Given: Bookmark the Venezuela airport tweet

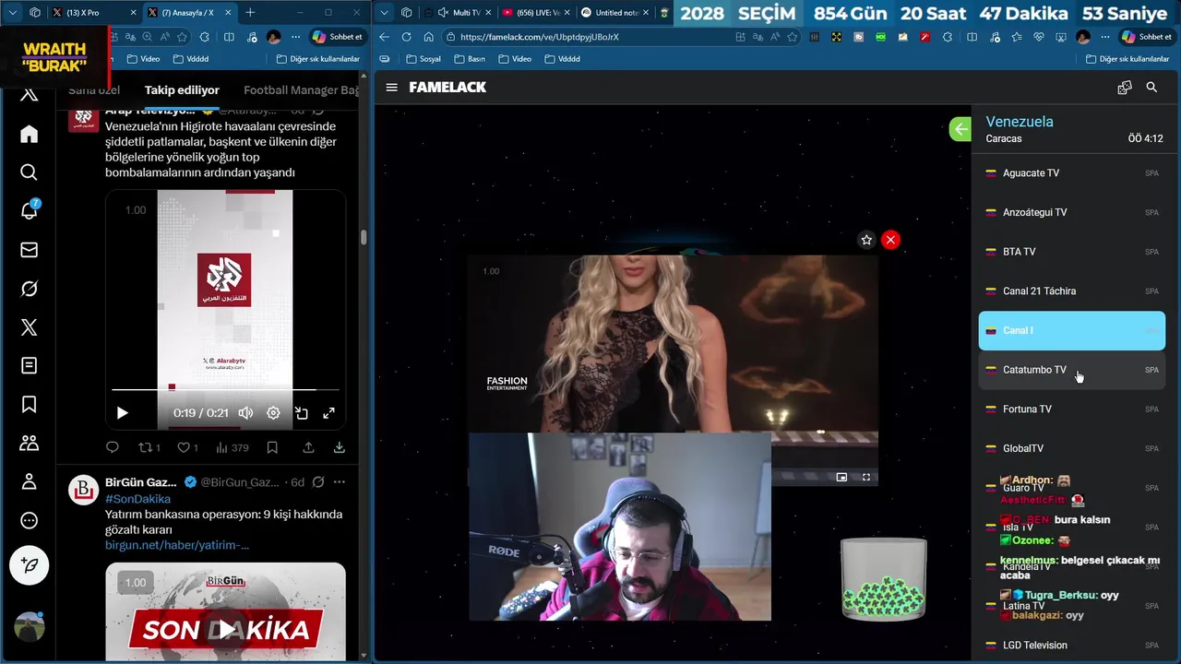Looking at the screenshot, I should pos(272,447).
